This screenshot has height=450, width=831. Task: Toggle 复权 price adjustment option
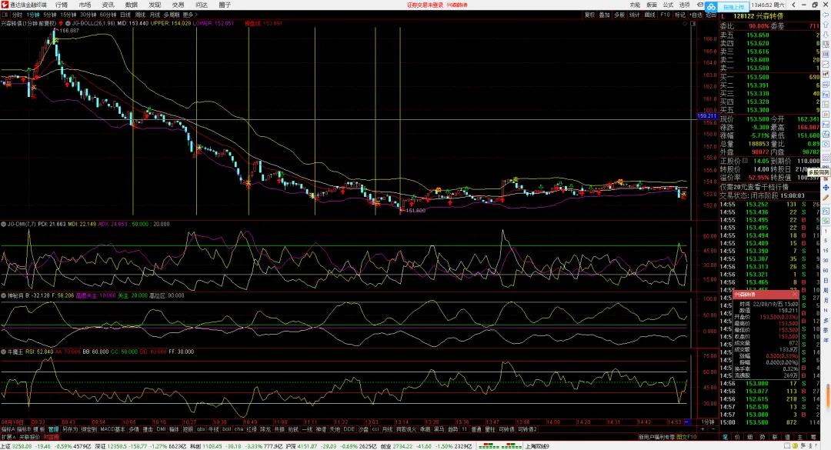click(589, 15)
